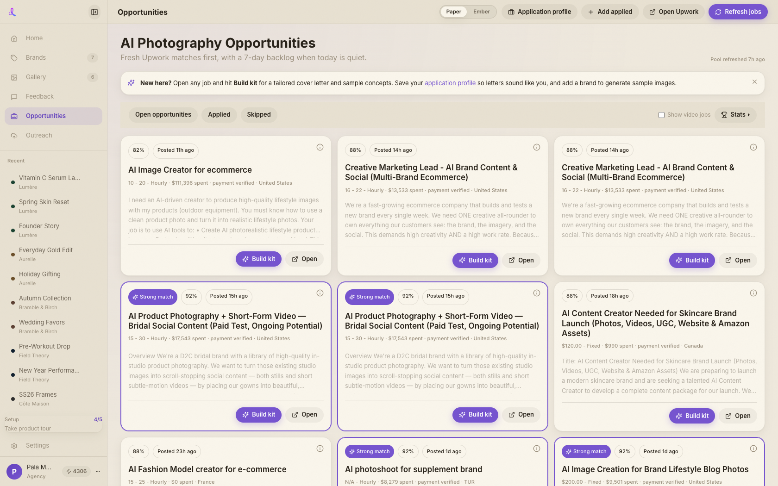
Task: Enable Show video jobs checkbox
Action: (x=661, y=115)
